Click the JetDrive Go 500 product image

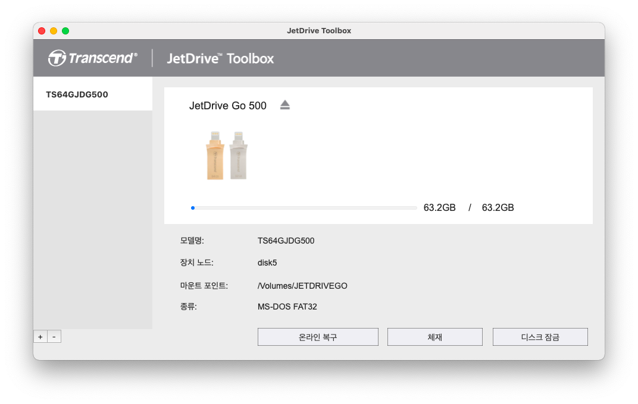tap(227, 156)
